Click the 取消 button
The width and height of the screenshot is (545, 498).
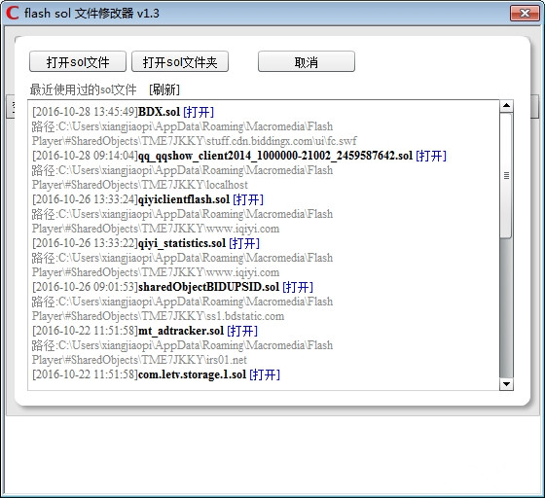coord(307,62)
